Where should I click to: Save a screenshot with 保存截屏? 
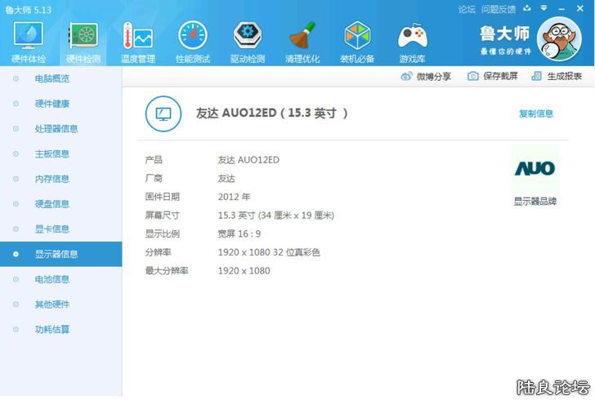click(492, 76)
